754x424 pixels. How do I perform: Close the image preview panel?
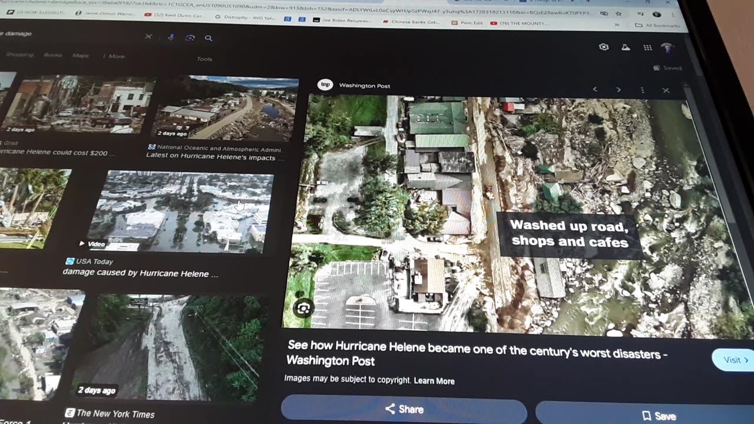click(666, 91)
